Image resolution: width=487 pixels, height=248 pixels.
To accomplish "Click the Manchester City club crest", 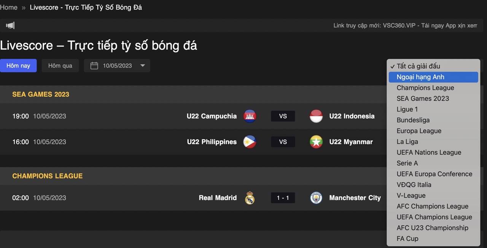I will 316,198.
